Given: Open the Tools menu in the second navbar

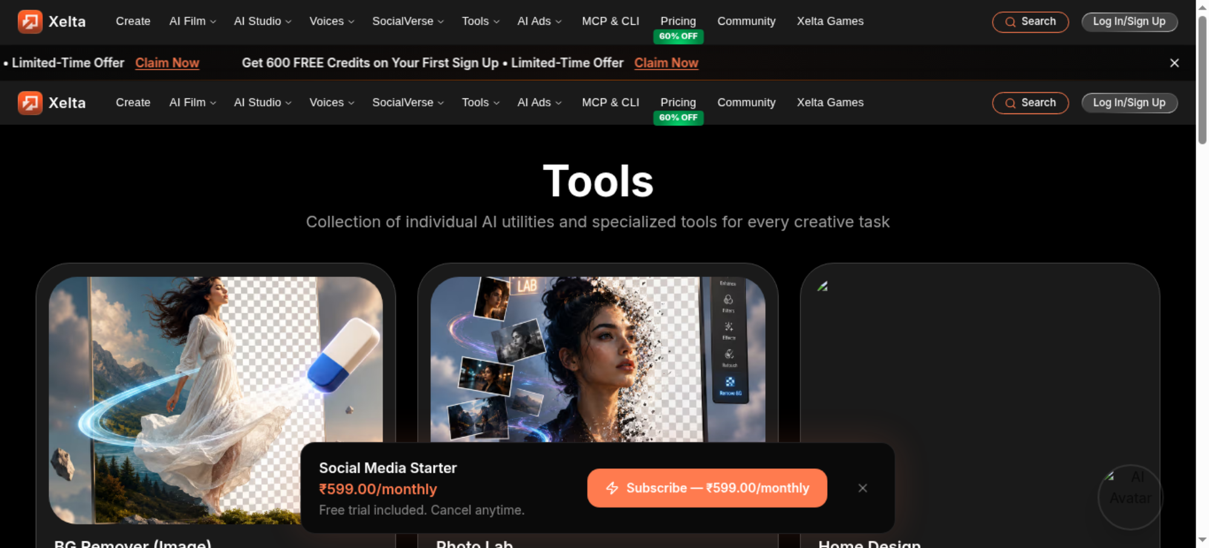Looking at the screenshot, I should pyautogui.click(x=481, y=103).
